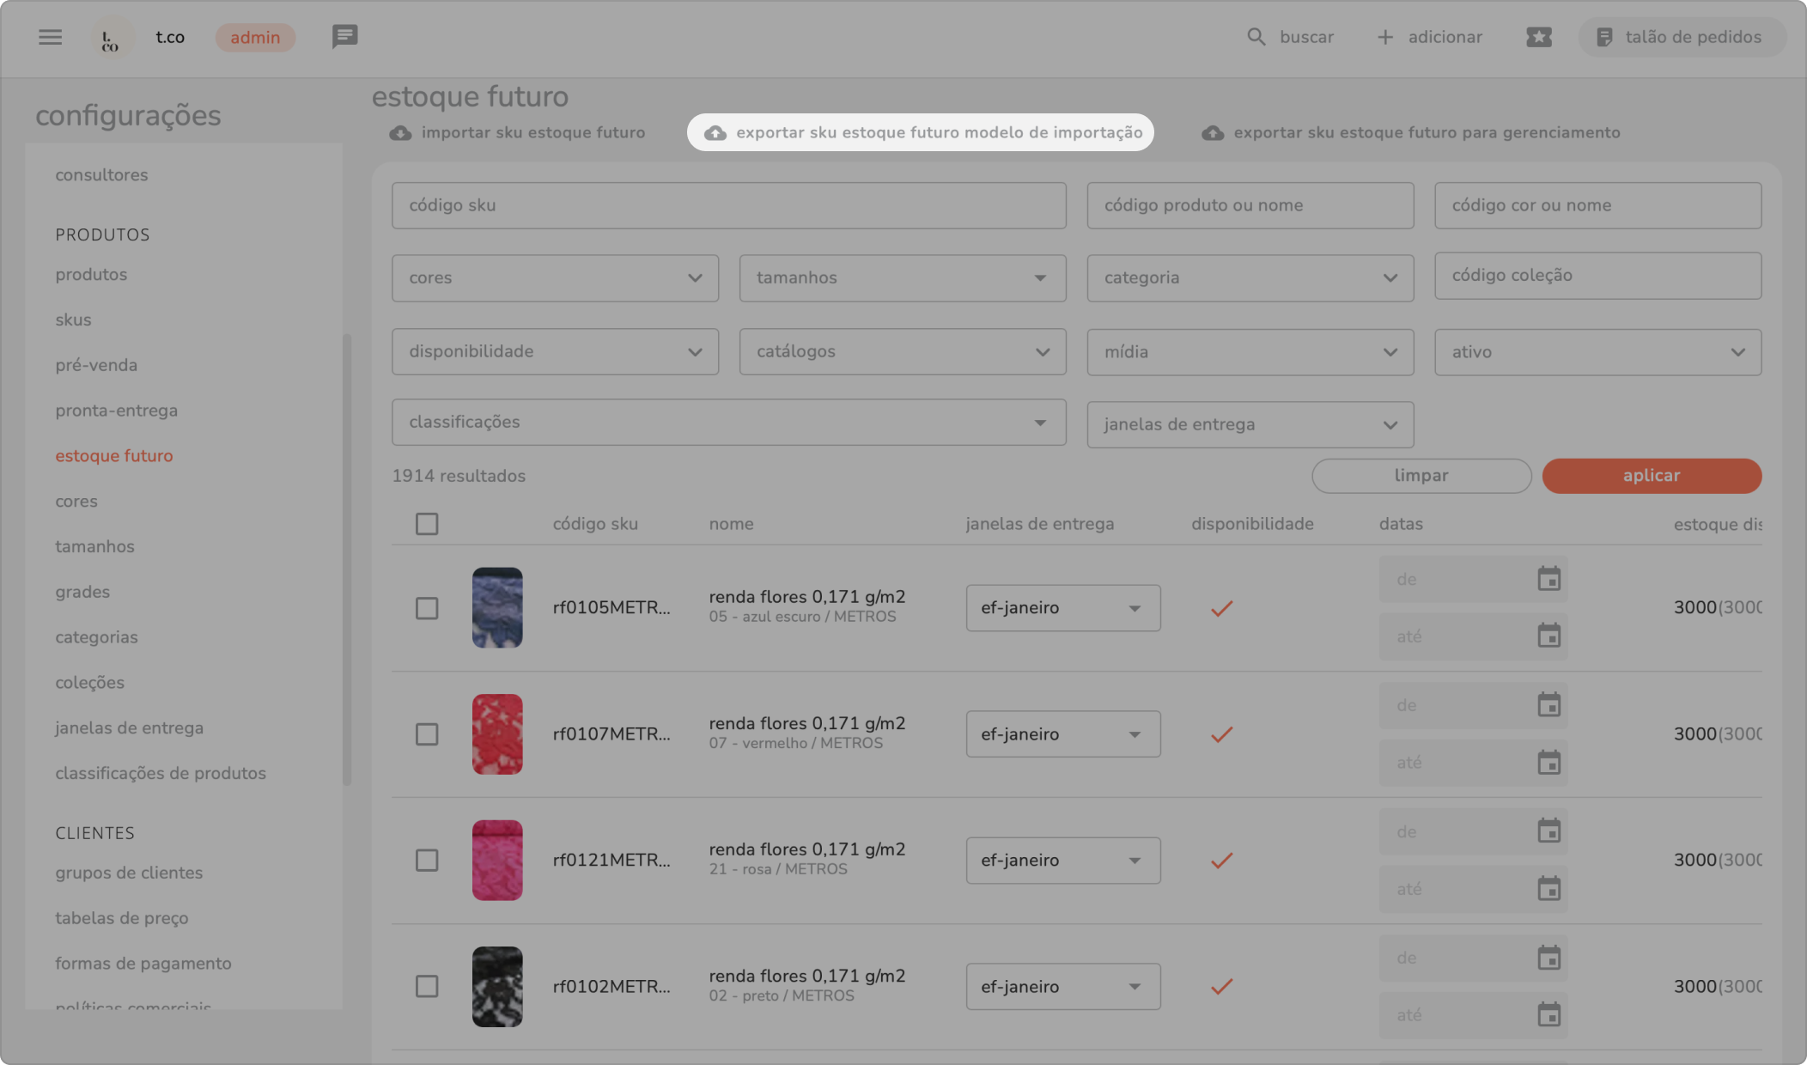The height and width of the screenshot is (1065, 1807).
Task: Click the limpar filter button
Action: [1421, 476]
